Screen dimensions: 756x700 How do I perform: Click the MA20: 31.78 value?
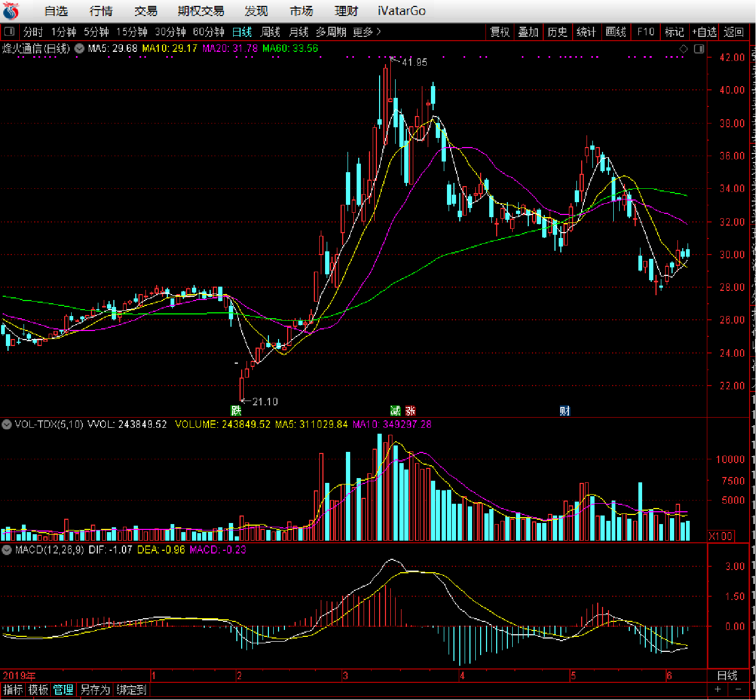pos(230,49)
